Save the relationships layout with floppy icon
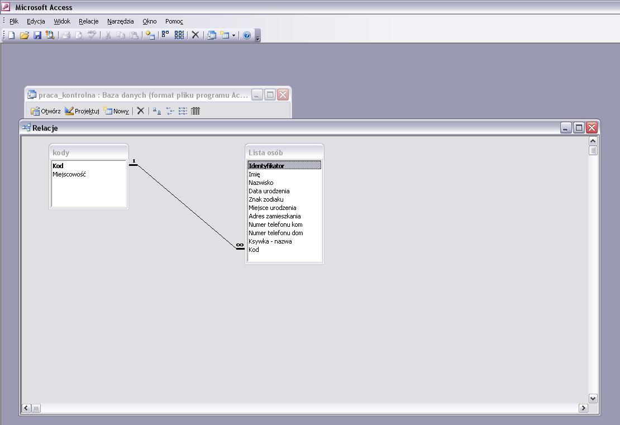Image resolution: width=620 pixels, height=425 pixels. [x=37, y=35]
